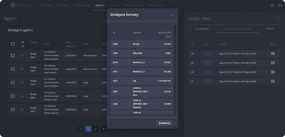Close the Redge SRV1 side panel
The image size is (285, 137).
click(x=279, y=18)
